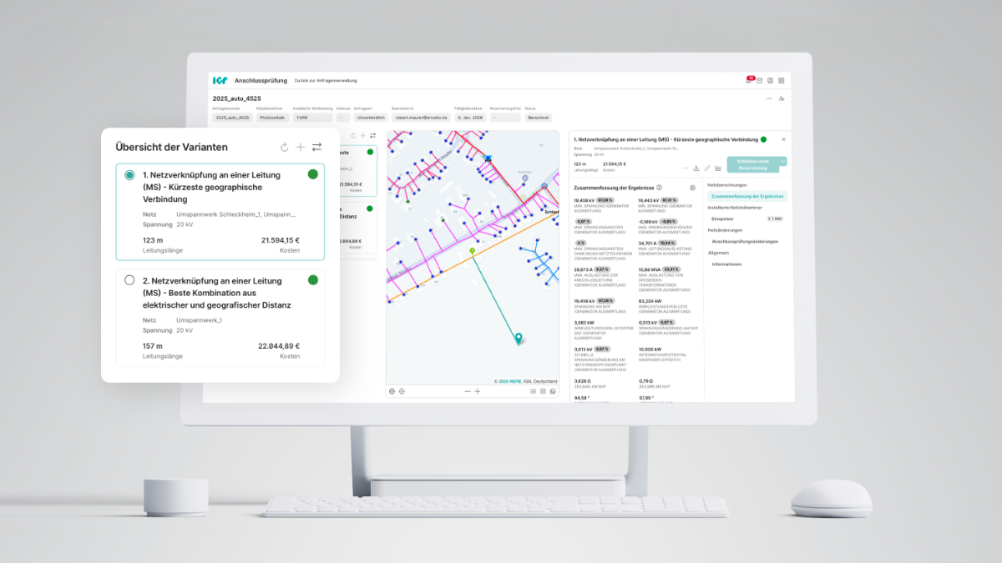Add a new variant with the plus icon
This screenshot has width=1002, height=563.
click(x=301, y=147)
